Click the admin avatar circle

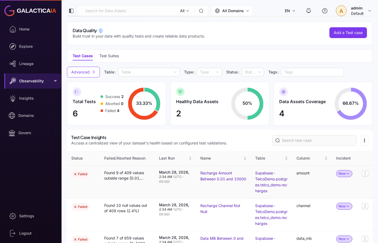click(341, 11)
